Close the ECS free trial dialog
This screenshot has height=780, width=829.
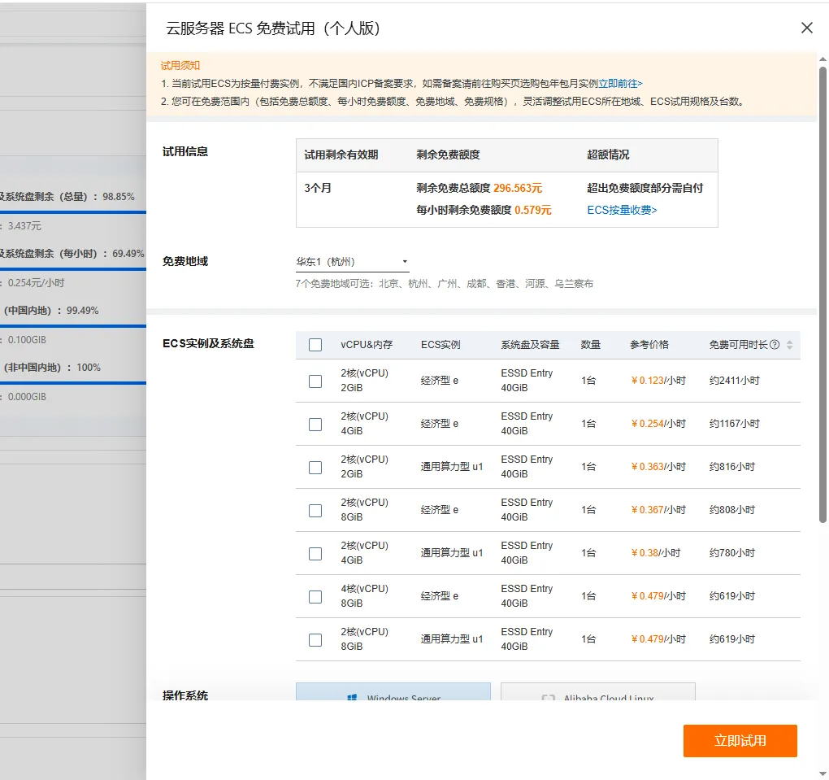click(x=806, y=28)
